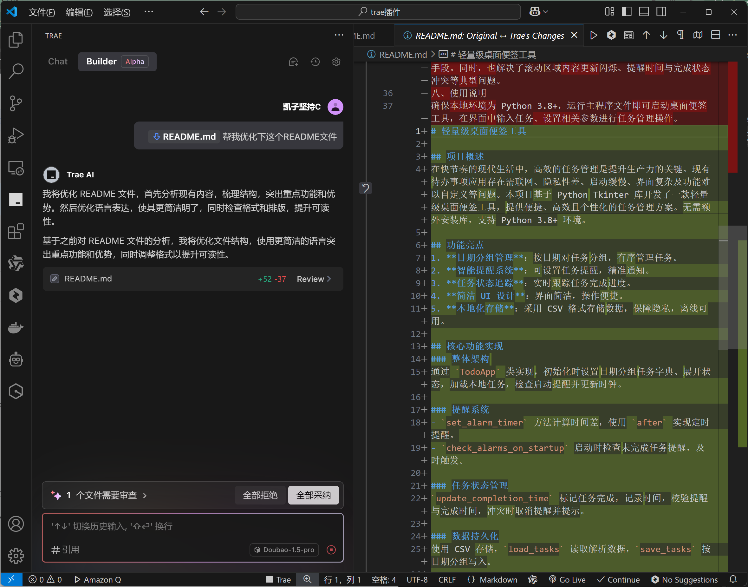Image resolution: width=748 pixels, height=587 pixels.
Task: Click the Trae history clock icon
Action: (x=315, y=62)
